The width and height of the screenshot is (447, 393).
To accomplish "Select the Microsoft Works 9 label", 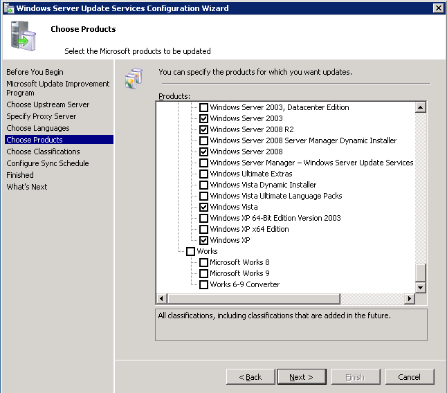I will coord(239,273).
